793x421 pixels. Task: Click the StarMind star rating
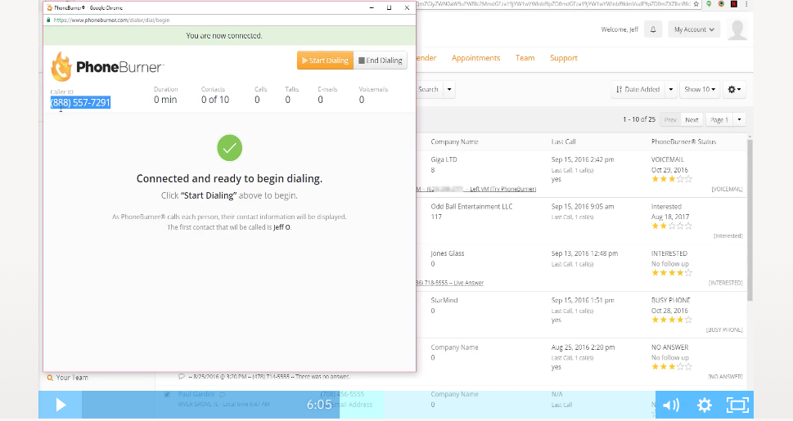672,320
